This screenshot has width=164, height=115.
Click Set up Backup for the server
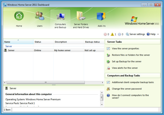click(x=127, y=62)
